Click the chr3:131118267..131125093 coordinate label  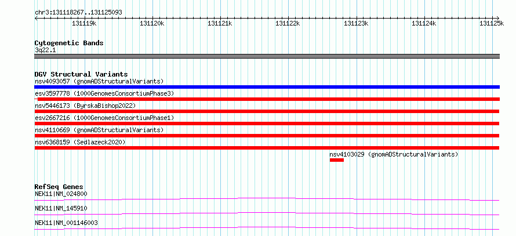[78, 13]
